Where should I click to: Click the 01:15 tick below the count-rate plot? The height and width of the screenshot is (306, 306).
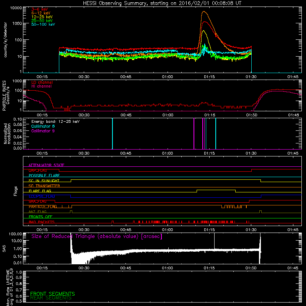tap(209, 77)
